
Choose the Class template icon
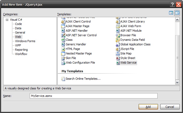click(x=63, y=40)
